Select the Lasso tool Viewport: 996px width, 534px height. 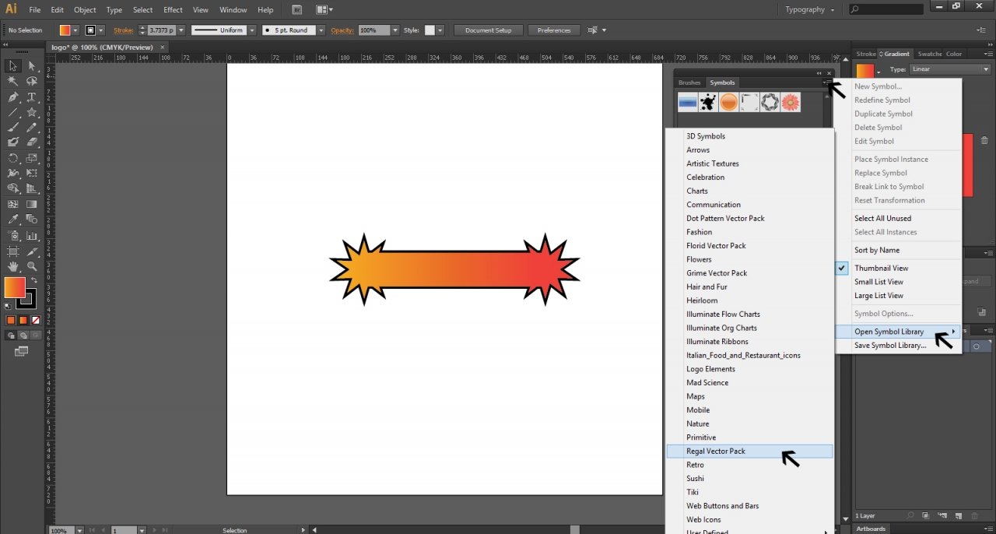[32, 82]
